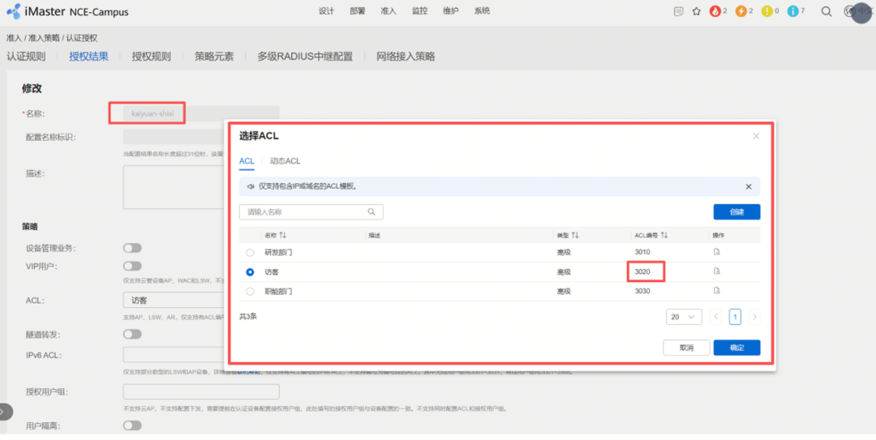Viewport: 876px width, 440px height.
Task: Switch to 策略元素 tab
Action: [x=214, y=57]
